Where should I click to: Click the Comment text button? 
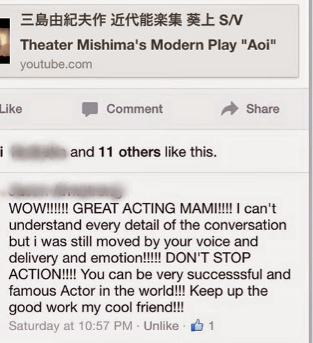(134, 109)
